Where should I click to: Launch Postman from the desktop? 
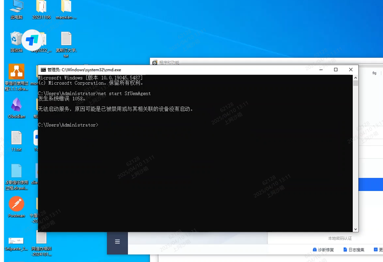pyautogui.click(x=17, y=204)
